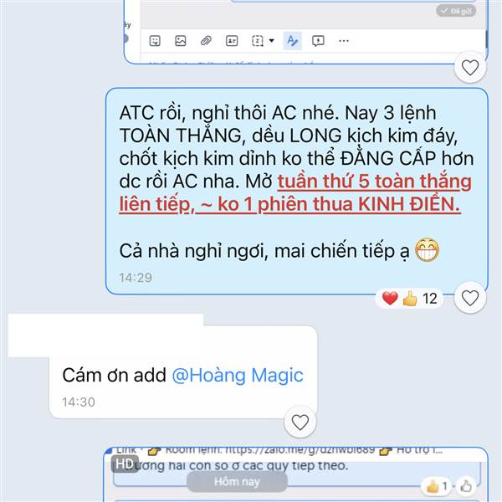This screenshot has height=502, width=502.
Task: Open the heart and thumbs-up reactions count 12
Action: click(x=409, y=299)
